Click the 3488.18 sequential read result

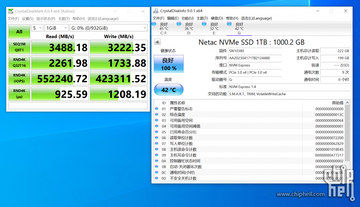pos(60,47)
